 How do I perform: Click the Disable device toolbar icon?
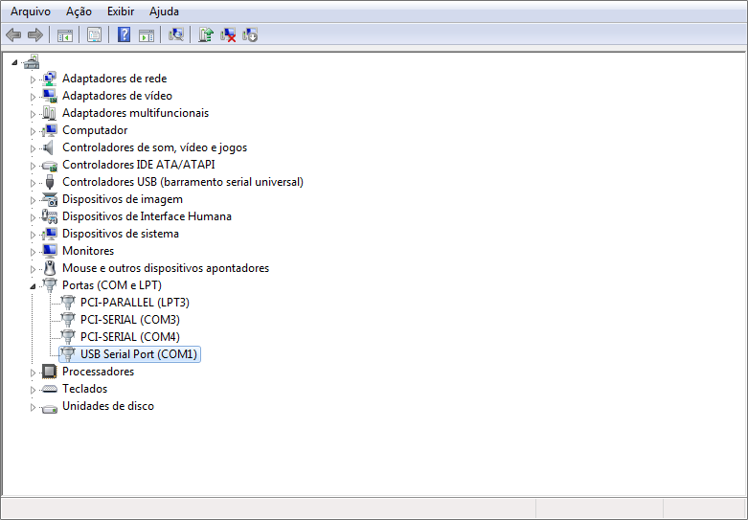pos(250,35)
